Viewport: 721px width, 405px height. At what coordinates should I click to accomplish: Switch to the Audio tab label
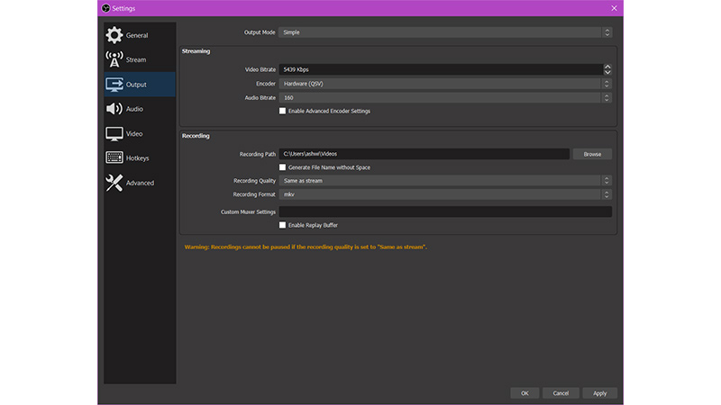tap(134, 109)
